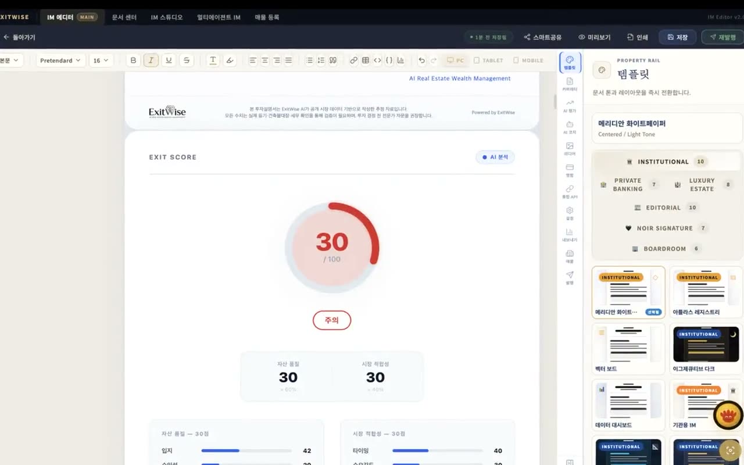The width and height of the screenshot is (744, 465).
Task: Open the 매물 등록 tab
Action: [267, 17]
